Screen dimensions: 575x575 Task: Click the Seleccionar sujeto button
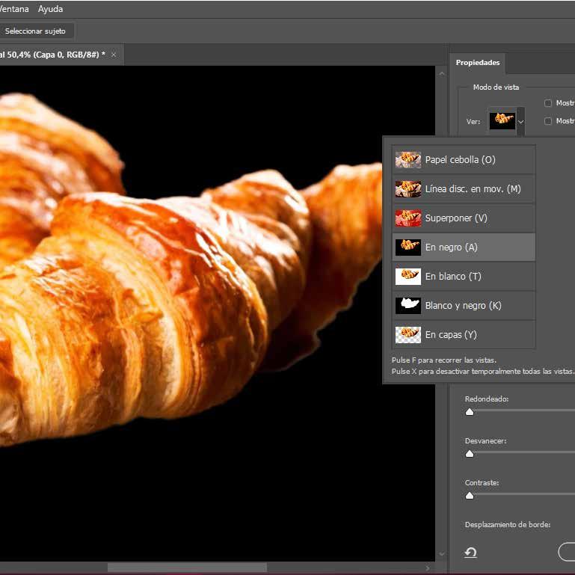35,31
